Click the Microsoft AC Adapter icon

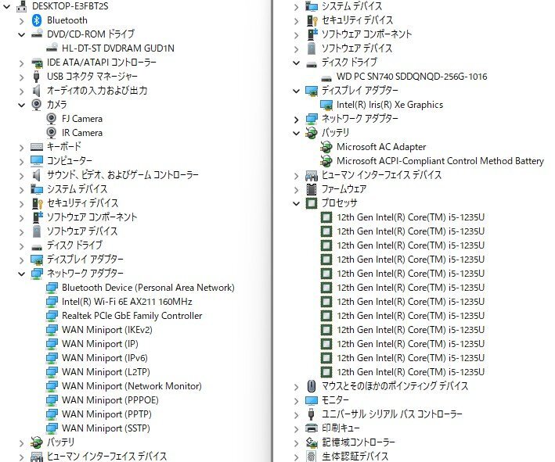coord(326,147)
